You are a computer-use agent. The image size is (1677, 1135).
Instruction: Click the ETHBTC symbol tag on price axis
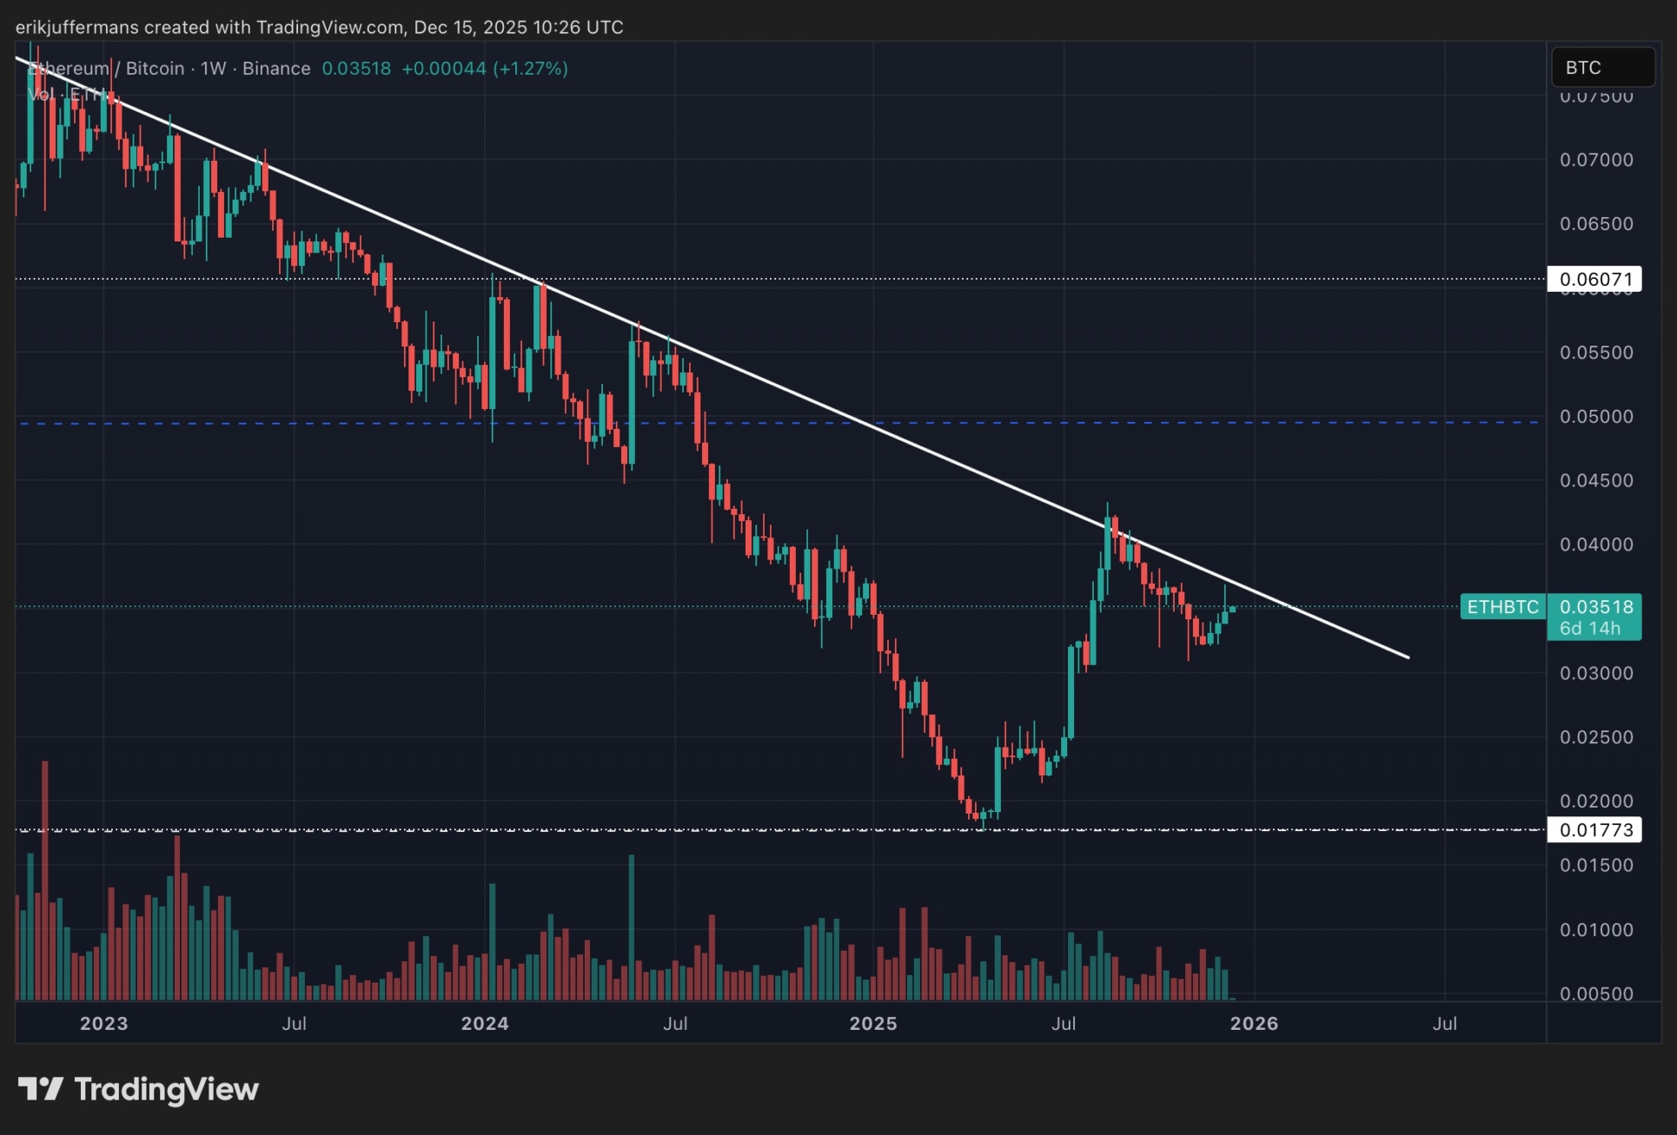(1502, 607)
